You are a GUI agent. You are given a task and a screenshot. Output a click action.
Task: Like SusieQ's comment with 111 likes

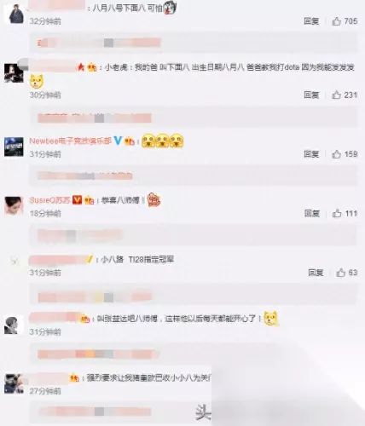click(337, 213)
